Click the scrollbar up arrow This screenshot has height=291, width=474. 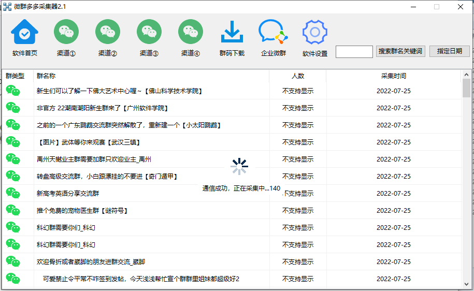click(466, 75)
